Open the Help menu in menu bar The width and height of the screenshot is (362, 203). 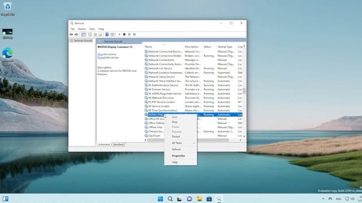pos(101,29)
